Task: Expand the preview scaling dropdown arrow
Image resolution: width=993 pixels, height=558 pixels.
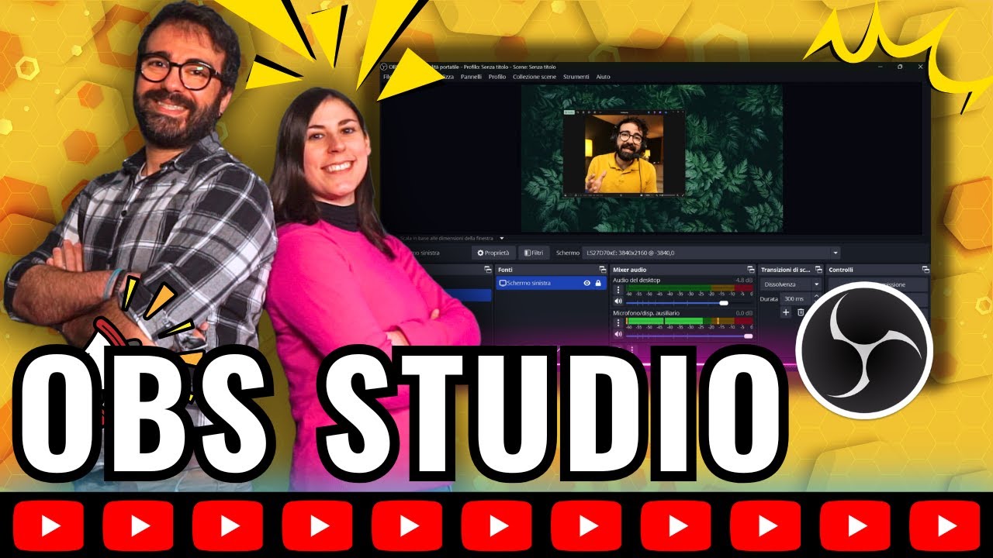Action: (x=502, y=238)
